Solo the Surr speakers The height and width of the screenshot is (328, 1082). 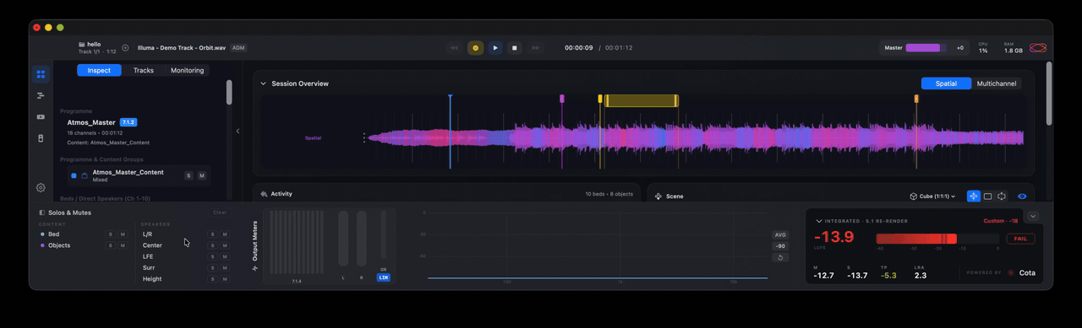point(213,267)
